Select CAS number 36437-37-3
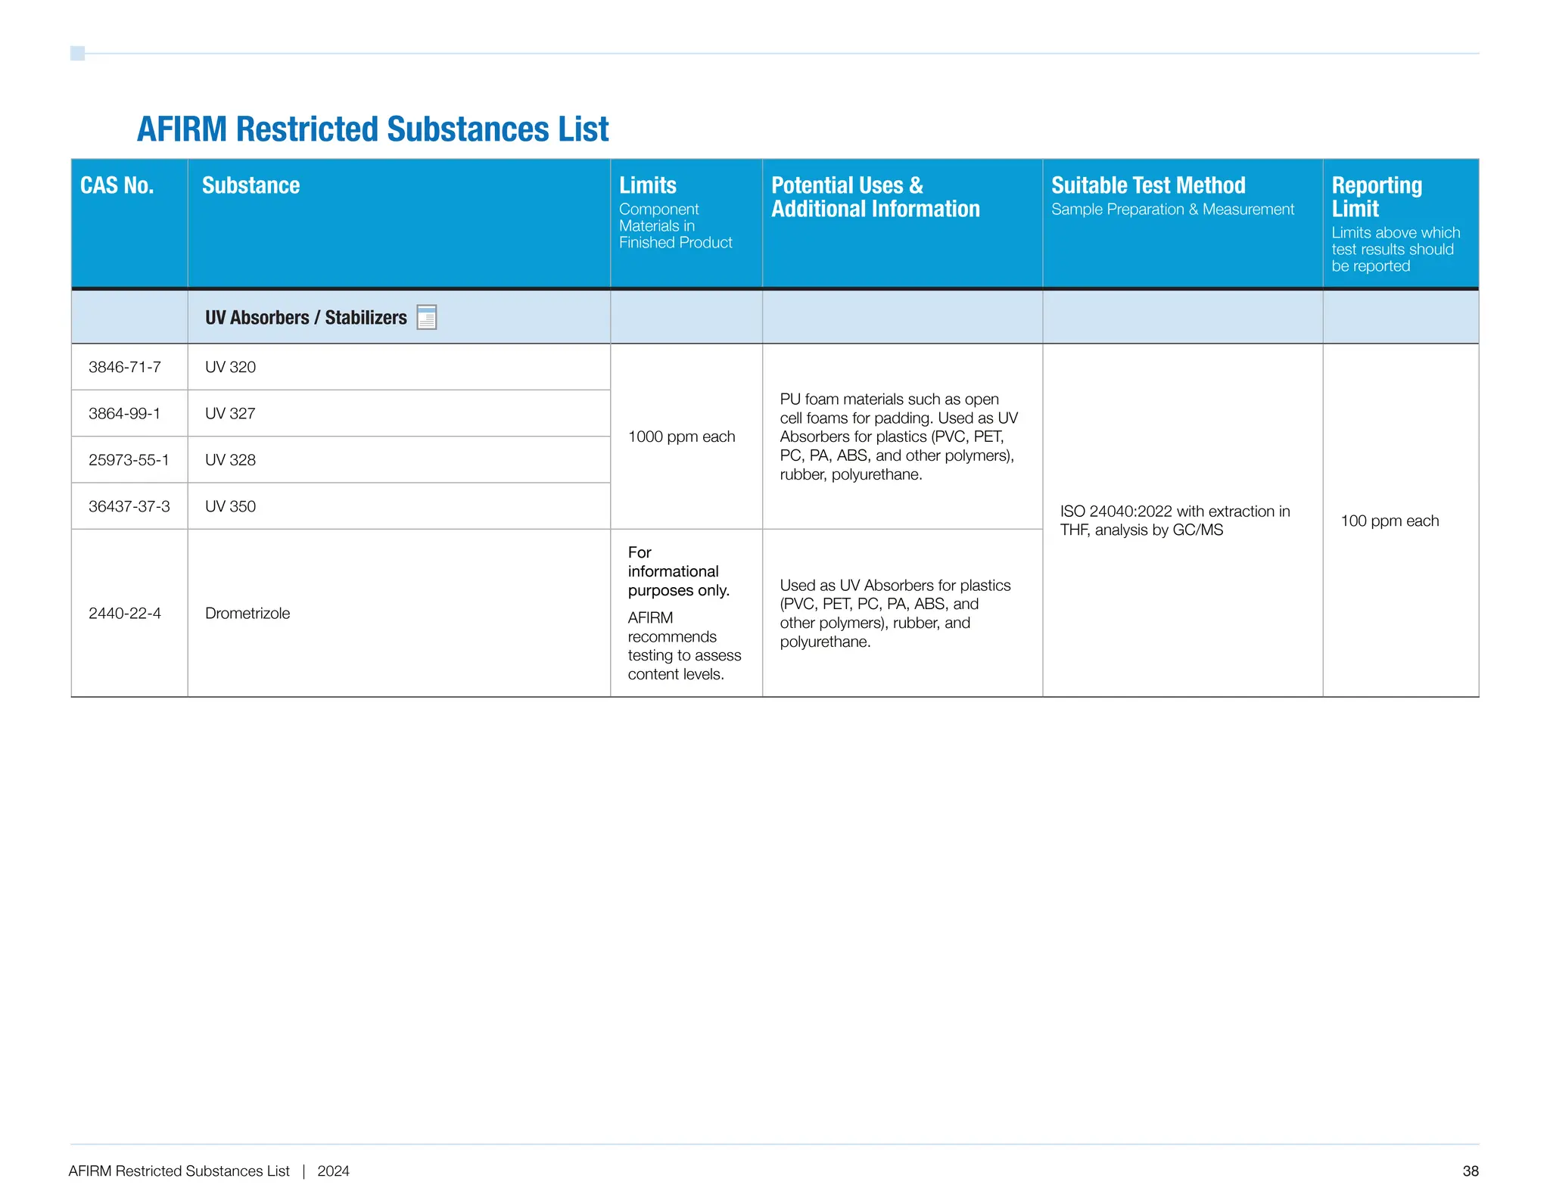The width and height of the screenshot is (1550, 1197). (129, 506)
